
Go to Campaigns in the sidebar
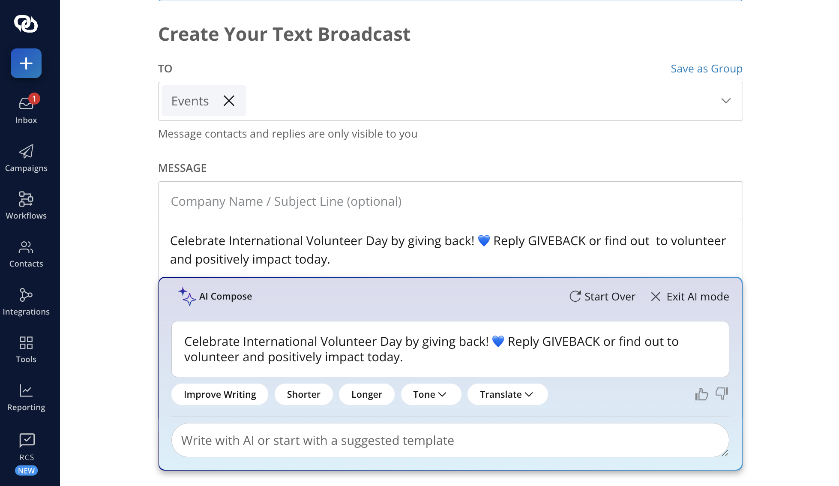click(26, 158)
